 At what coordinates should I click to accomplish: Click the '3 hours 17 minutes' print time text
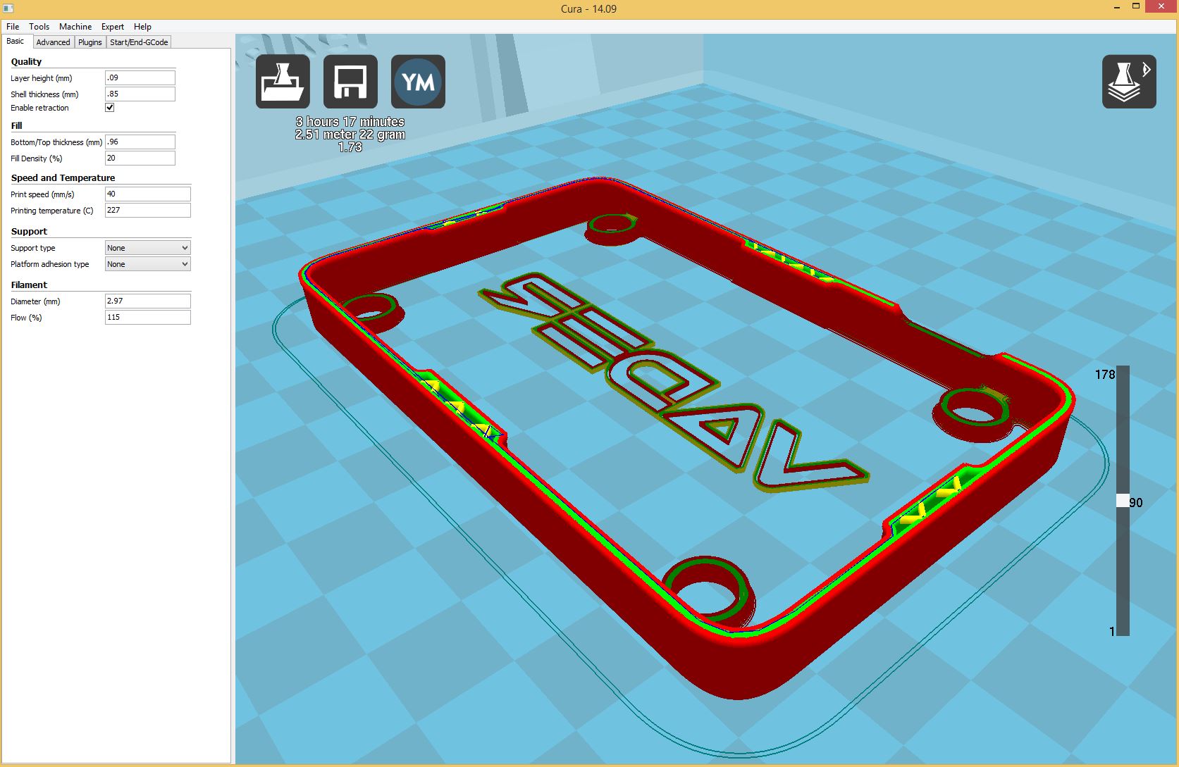(x=350, y=122)
